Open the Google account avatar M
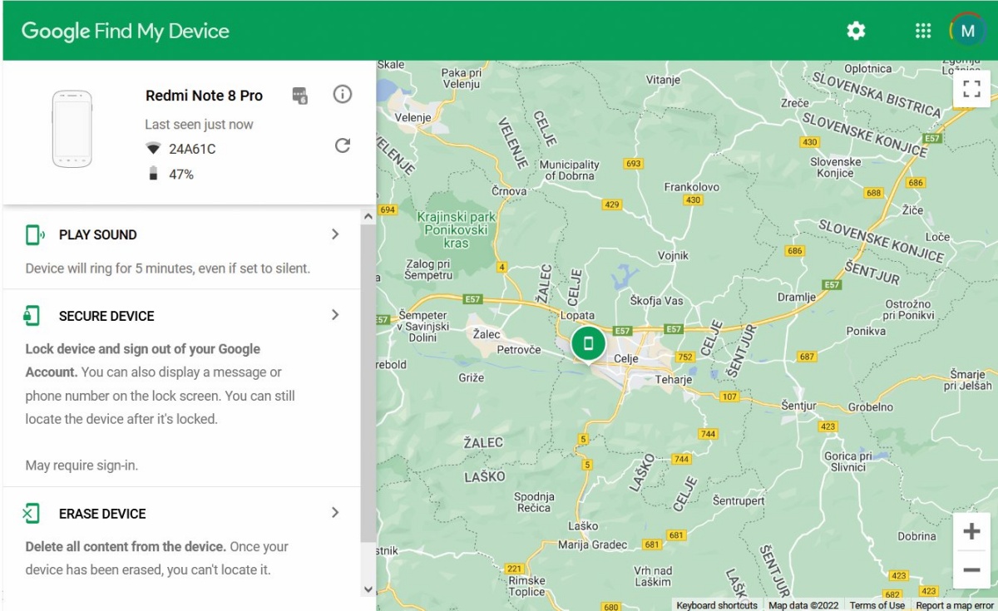998x611 pixels. coord(966,31)
